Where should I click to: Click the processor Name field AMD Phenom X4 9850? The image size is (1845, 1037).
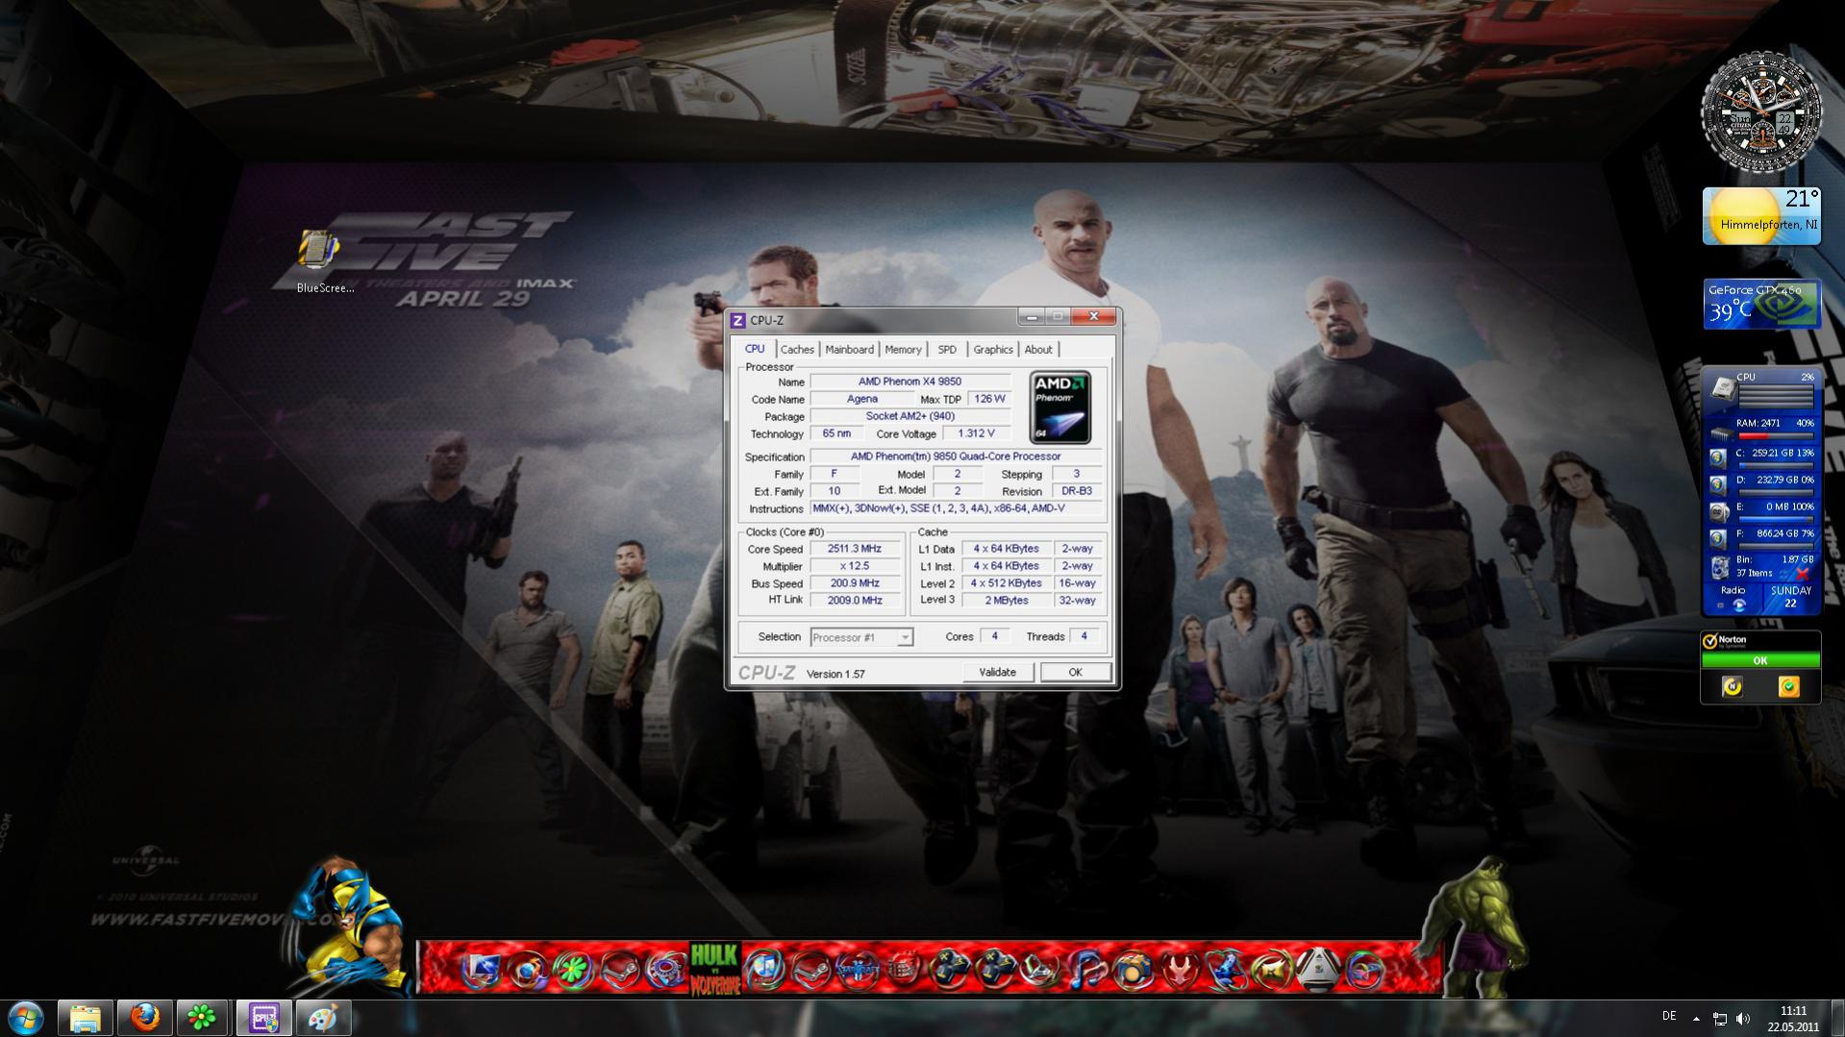click(910, 382)
